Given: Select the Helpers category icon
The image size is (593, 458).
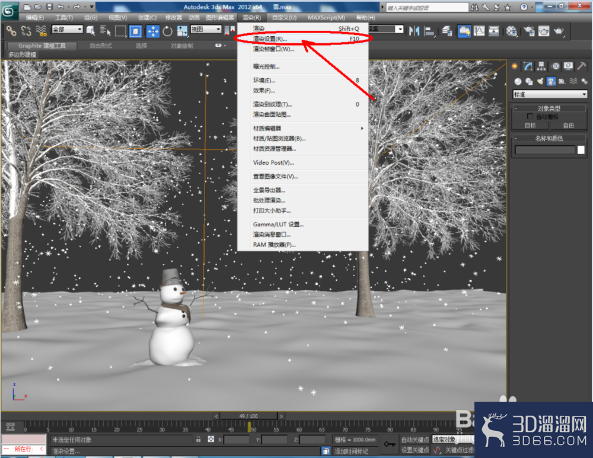Looking at the screenshot, I should point(562,81).
